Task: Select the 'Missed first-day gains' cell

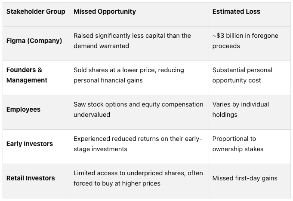Action: pyautogui.click(x=245, y=178)
